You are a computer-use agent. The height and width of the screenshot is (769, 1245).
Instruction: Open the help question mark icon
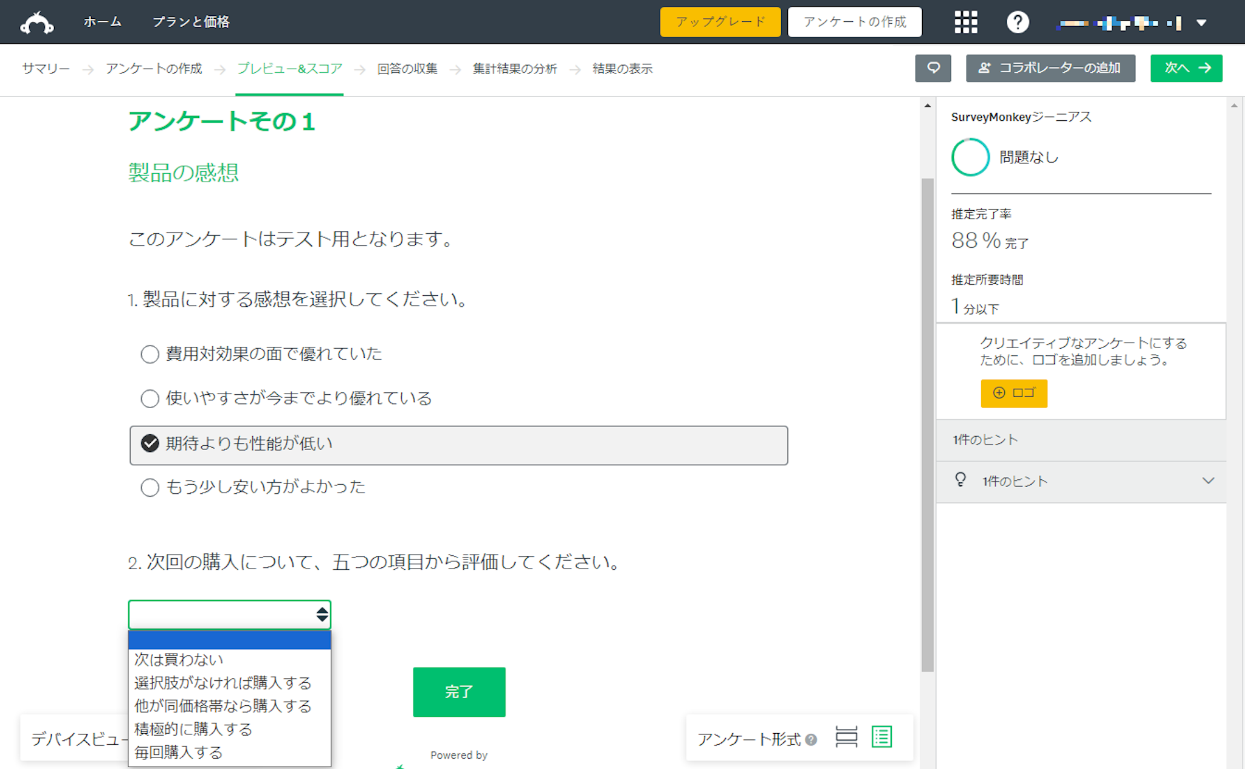[1017, 22]
